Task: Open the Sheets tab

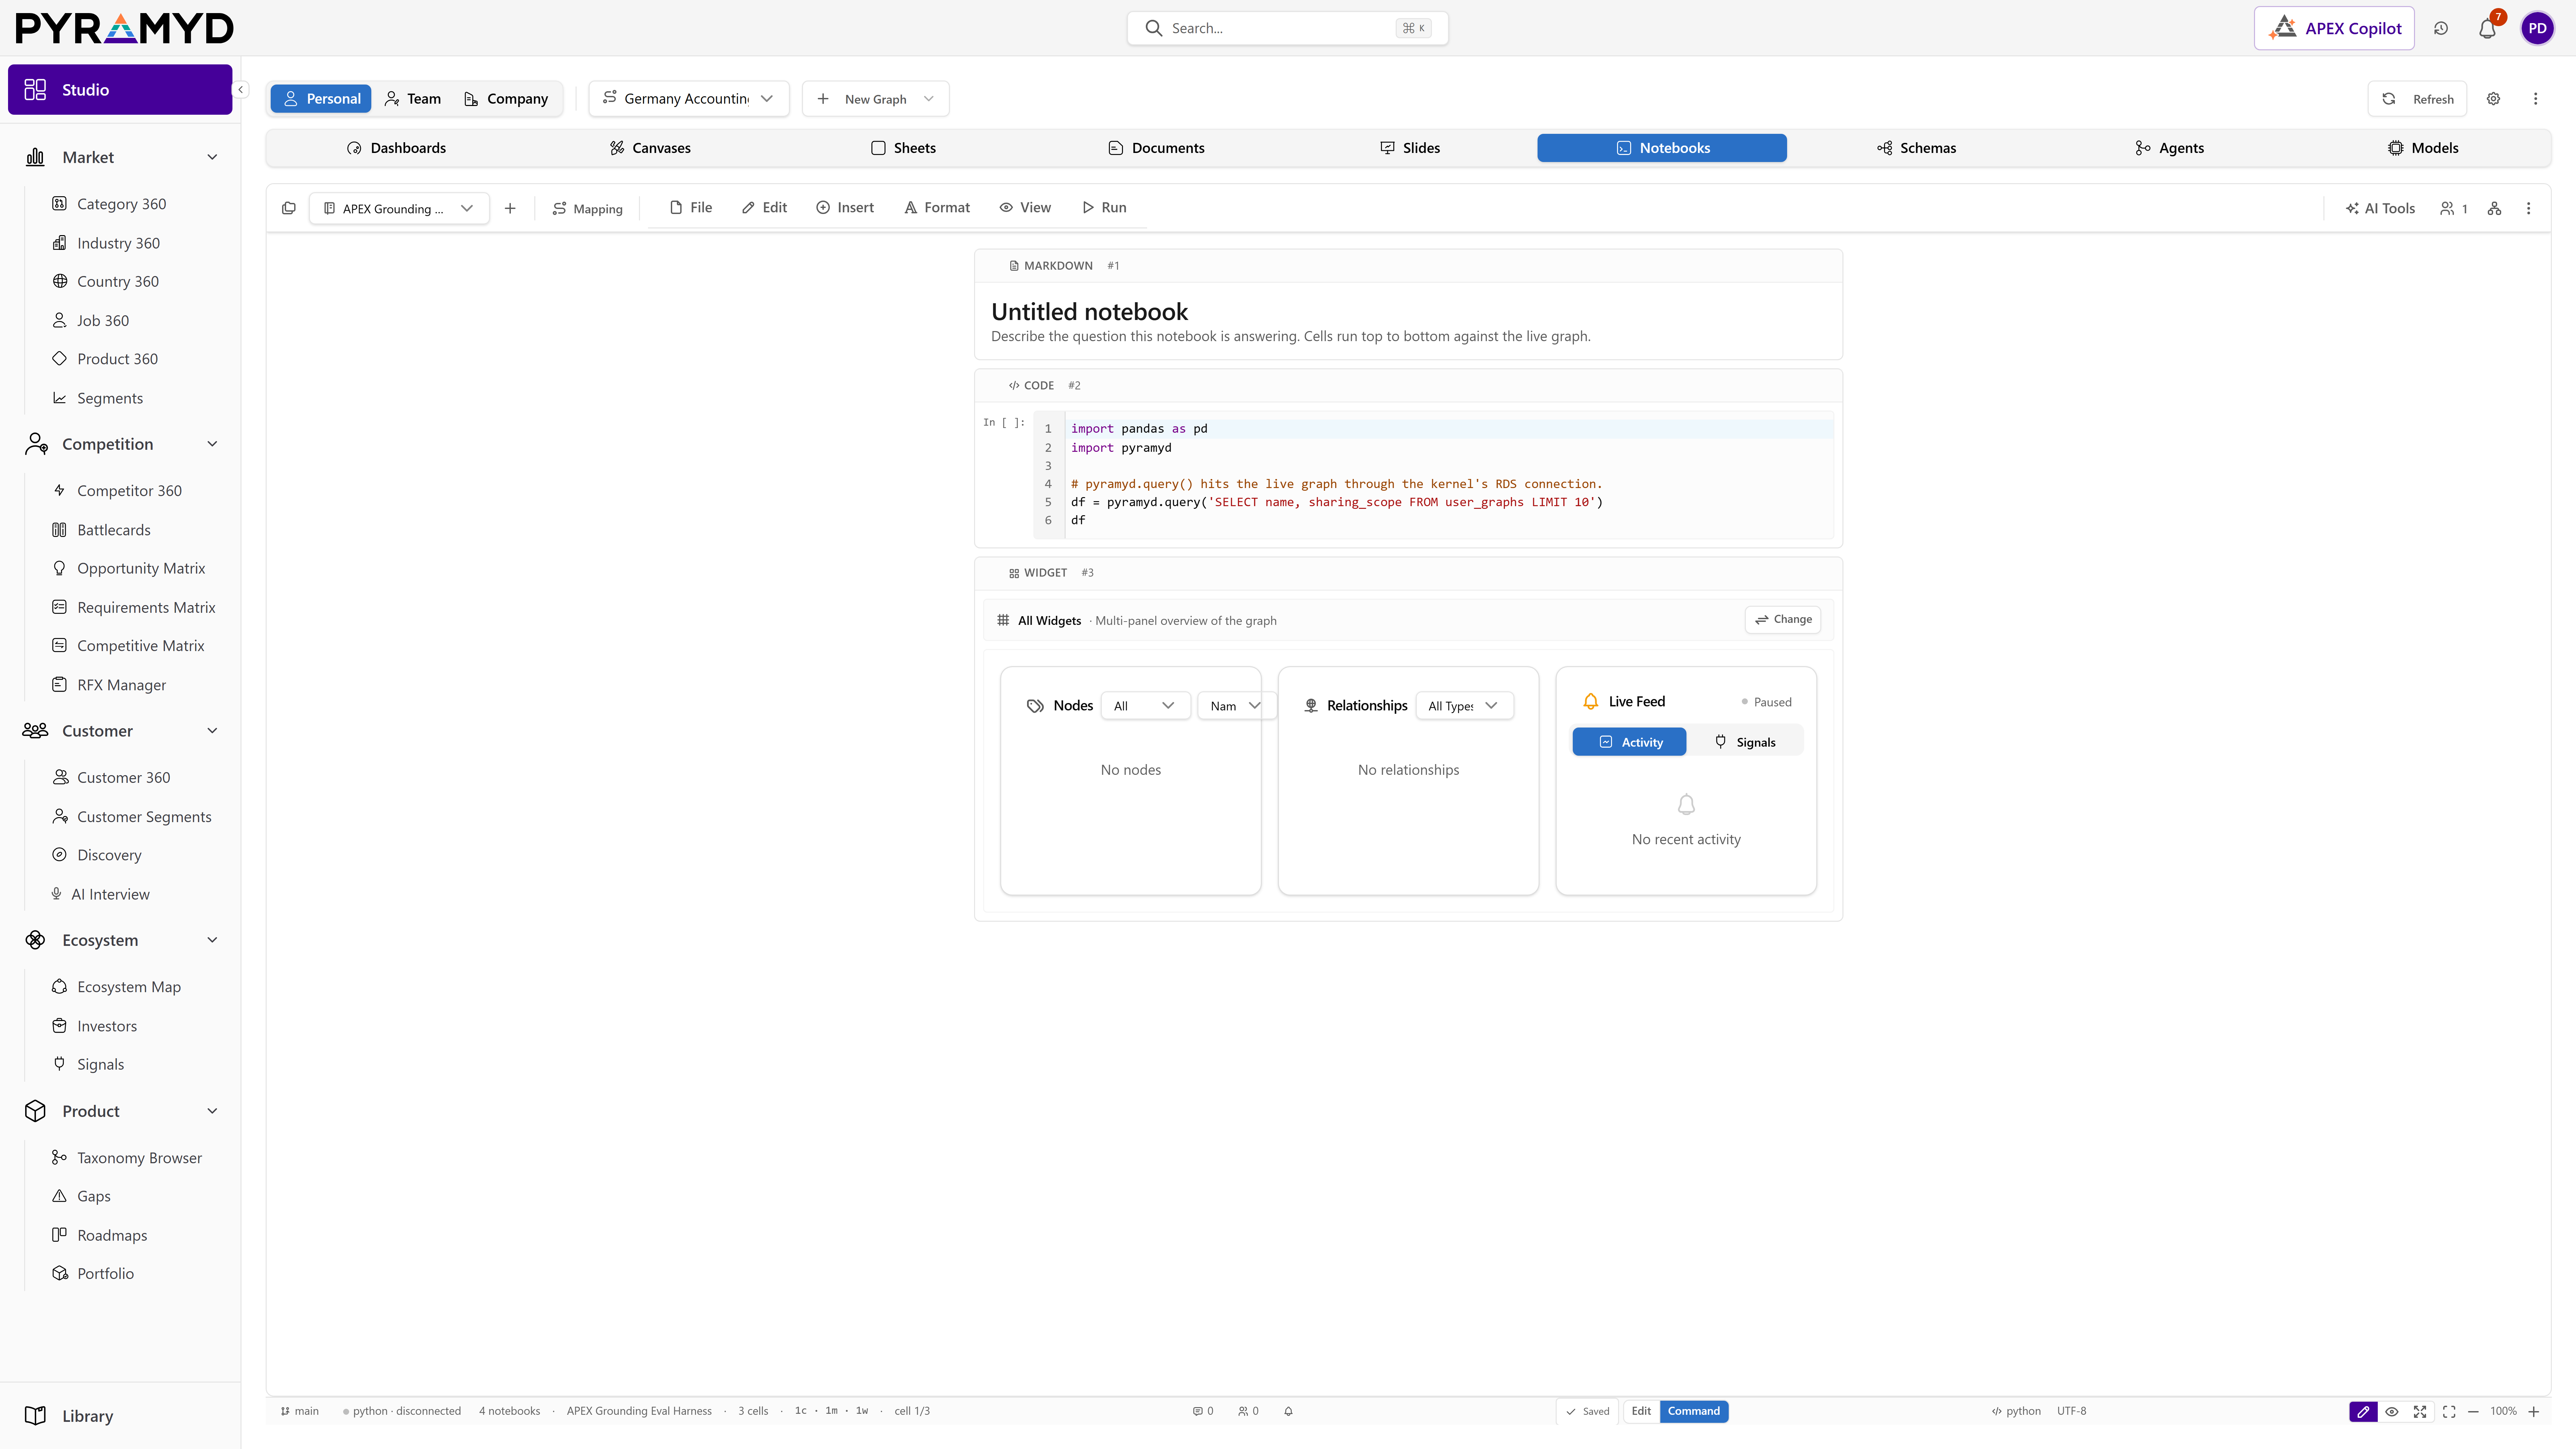Action: pyautogui.click(x=903, y=148)
